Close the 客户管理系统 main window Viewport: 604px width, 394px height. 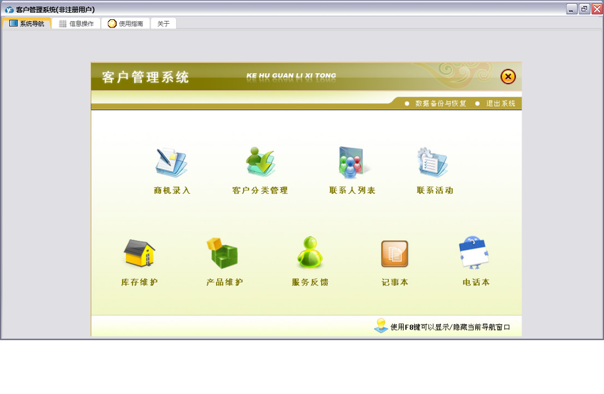(x=597, y=9)
